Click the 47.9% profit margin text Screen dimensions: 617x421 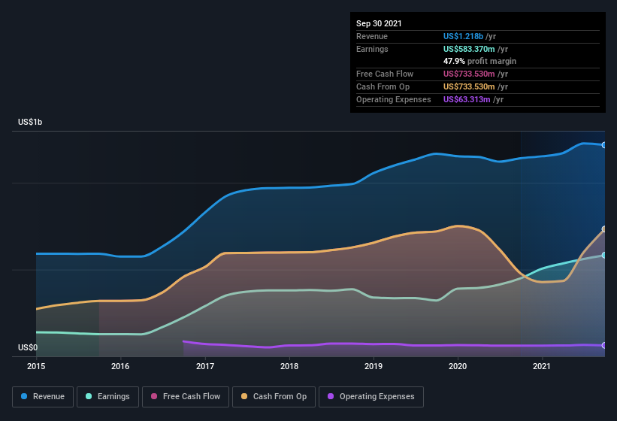click(479, 61)
